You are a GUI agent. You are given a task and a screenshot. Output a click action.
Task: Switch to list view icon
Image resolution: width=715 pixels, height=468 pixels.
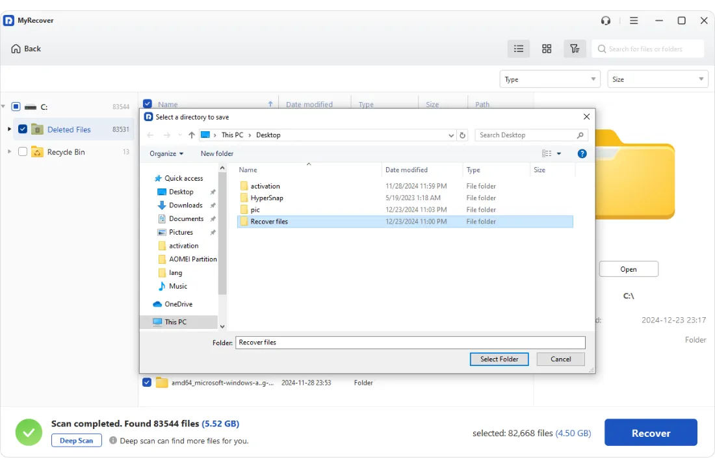[x=519, y=49]
